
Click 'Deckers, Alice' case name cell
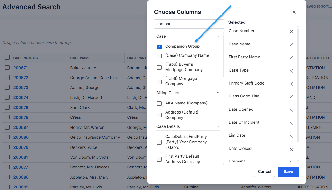(84, 147)
